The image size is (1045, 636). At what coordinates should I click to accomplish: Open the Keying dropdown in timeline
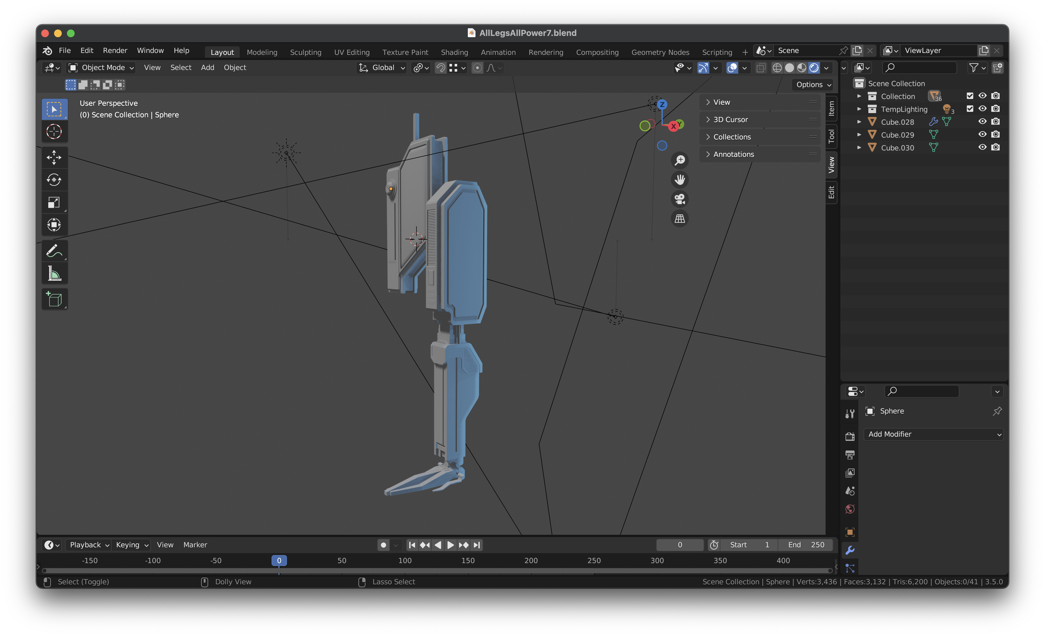[x=132, y=545]
